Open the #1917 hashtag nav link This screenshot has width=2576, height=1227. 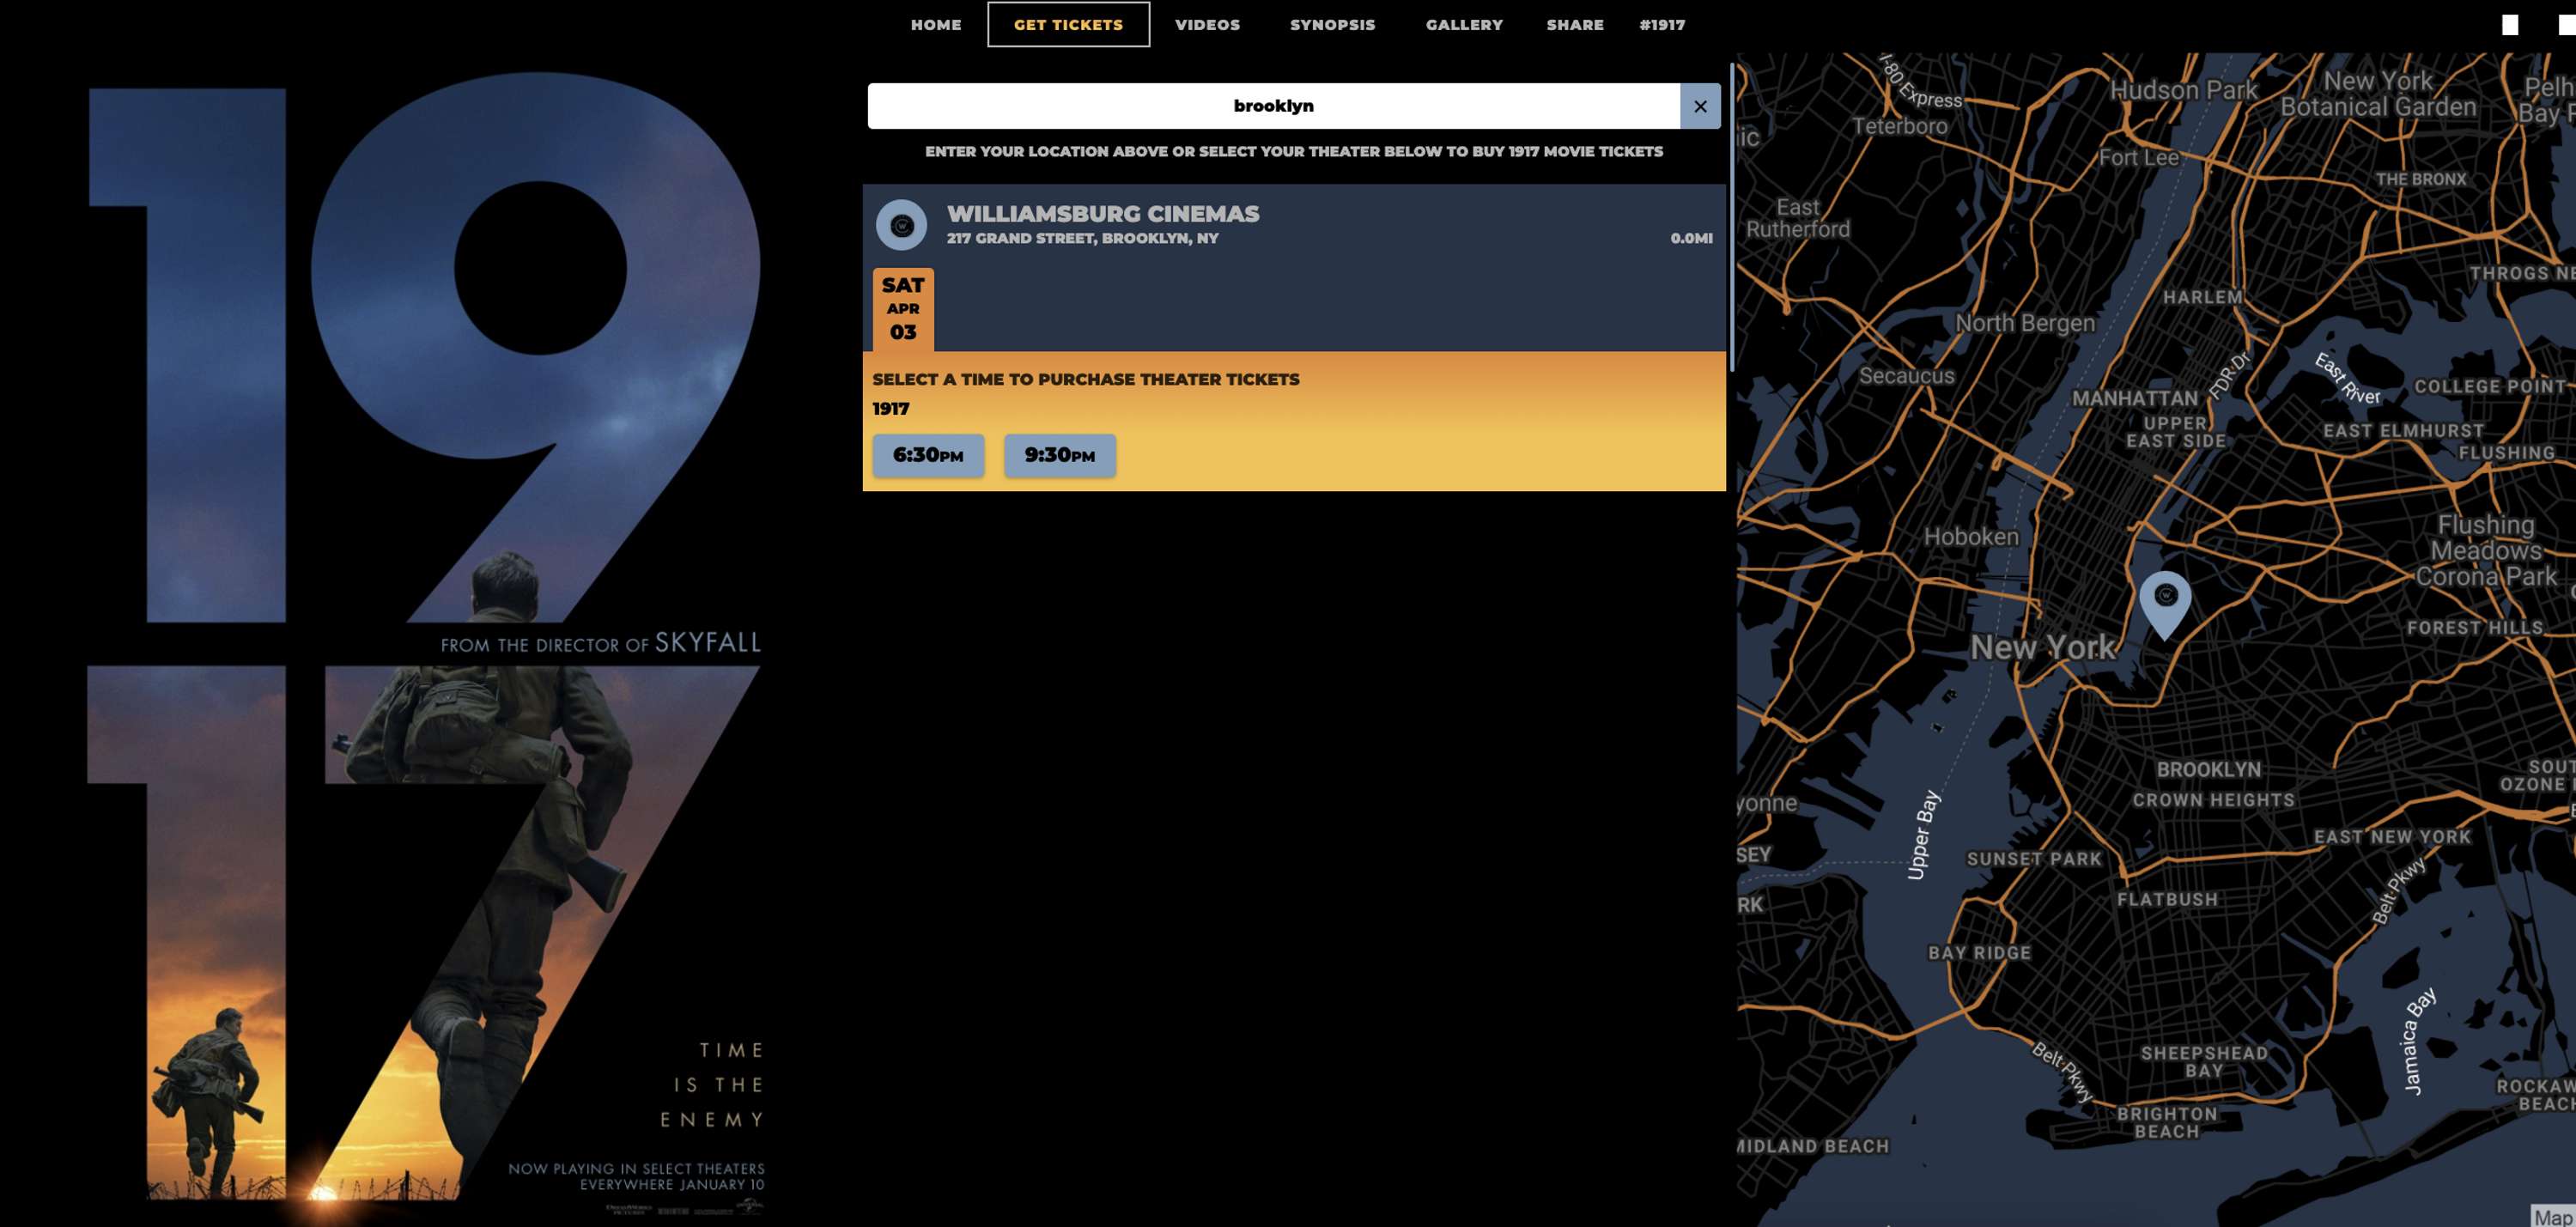[1662, 25]
